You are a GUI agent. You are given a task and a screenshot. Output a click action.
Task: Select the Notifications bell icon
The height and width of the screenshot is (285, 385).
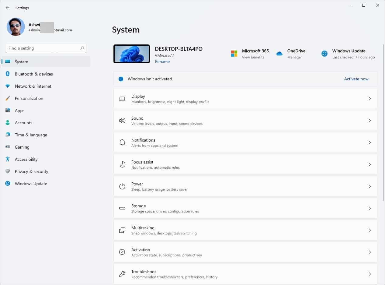(x=122, y=142)
